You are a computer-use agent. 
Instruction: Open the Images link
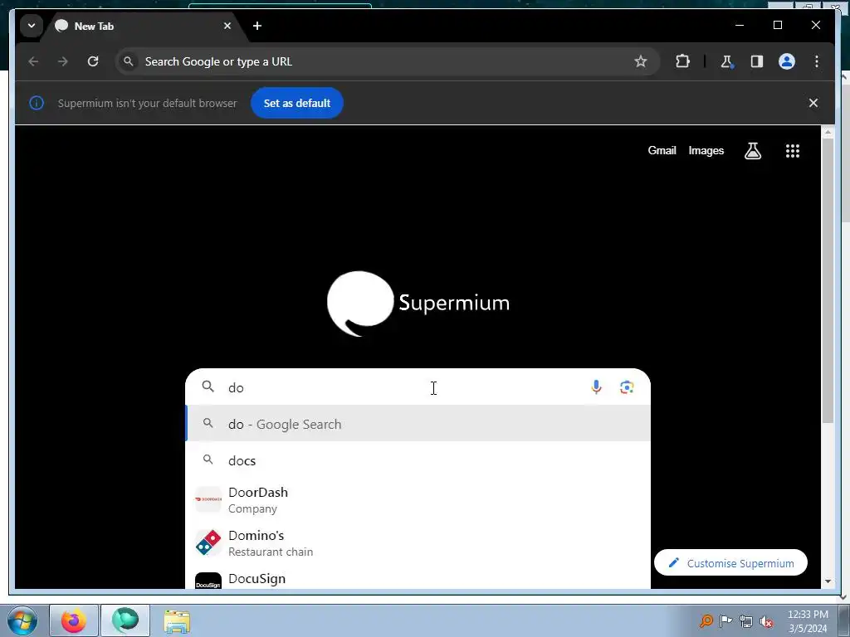tap(706, 151)
